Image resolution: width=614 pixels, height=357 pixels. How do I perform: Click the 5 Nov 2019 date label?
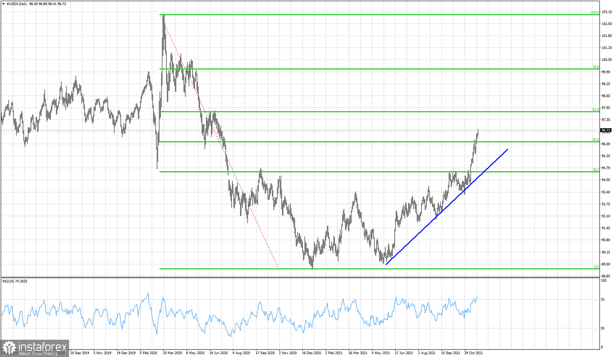tap(102, 353)
